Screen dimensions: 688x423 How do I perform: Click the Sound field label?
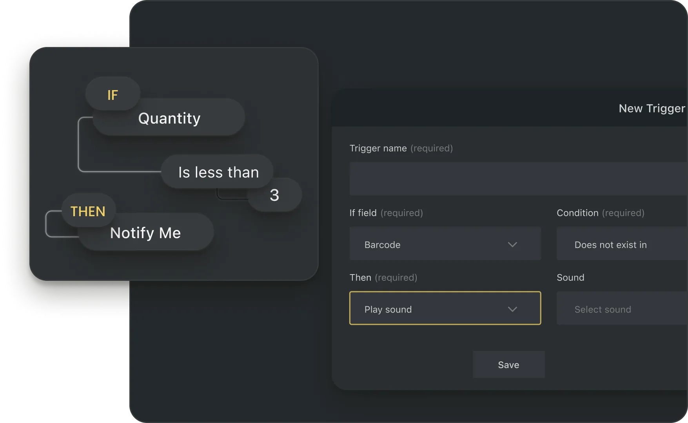pos(570,278)
